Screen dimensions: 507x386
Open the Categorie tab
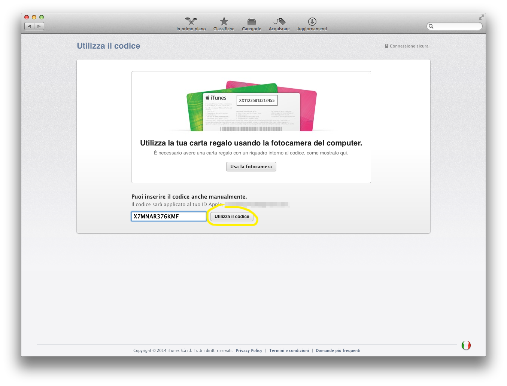(x=252, y=24)
